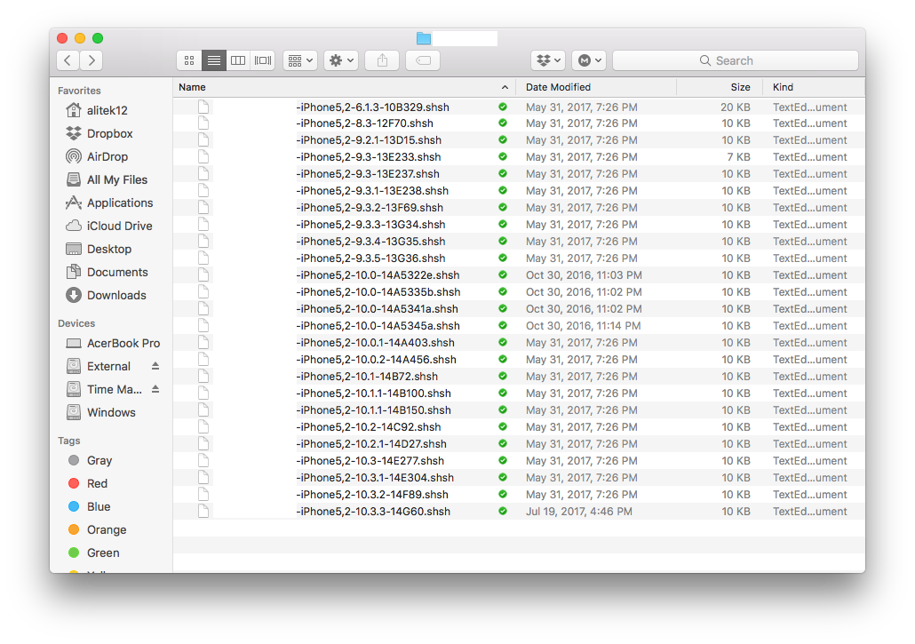The image size is (915, 644).
Task: Select file iPhone5,2-10.0-14A5345a.shsh
Action: [519, 325]
